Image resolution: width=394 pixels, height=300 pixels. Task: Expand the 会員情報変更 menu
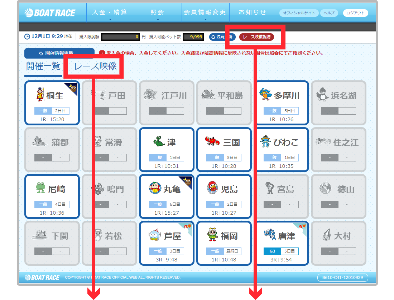[205, 12]
